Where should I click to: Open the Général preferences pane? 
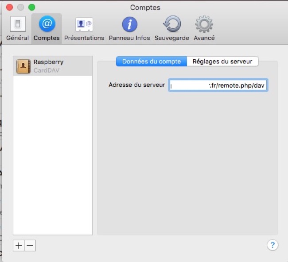tap(17, 28)
